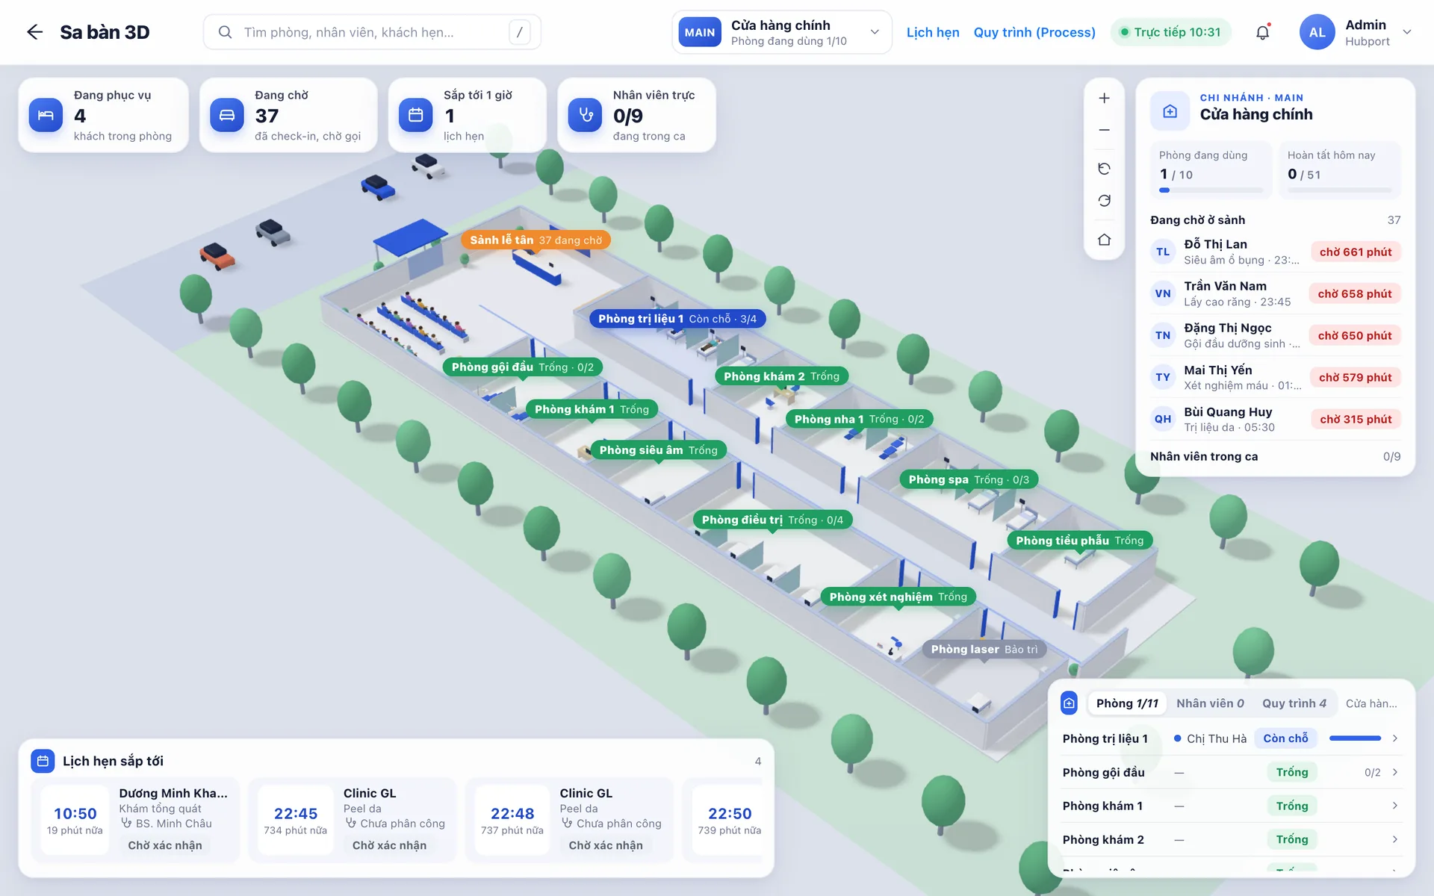Viewport: 1434px width, 896px height.
Task: Click the bed icon on the Đang phục vụ card
Action: tap(46, 115)
